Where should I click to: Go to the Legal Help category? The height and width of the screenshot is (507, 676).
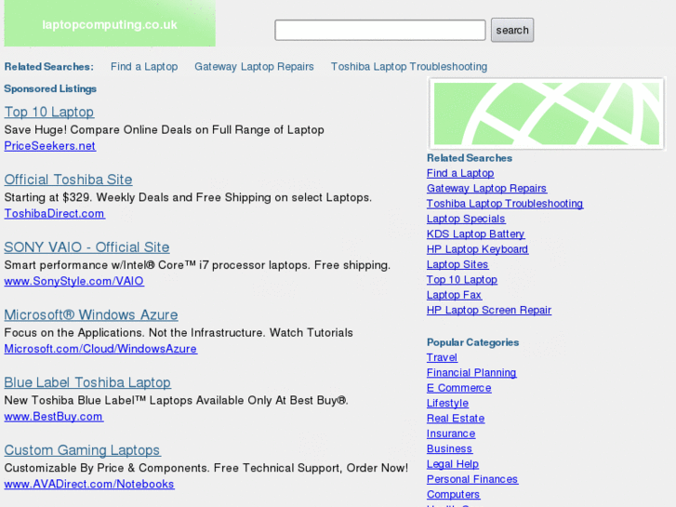pyautogui.click(x=452, y=464)
